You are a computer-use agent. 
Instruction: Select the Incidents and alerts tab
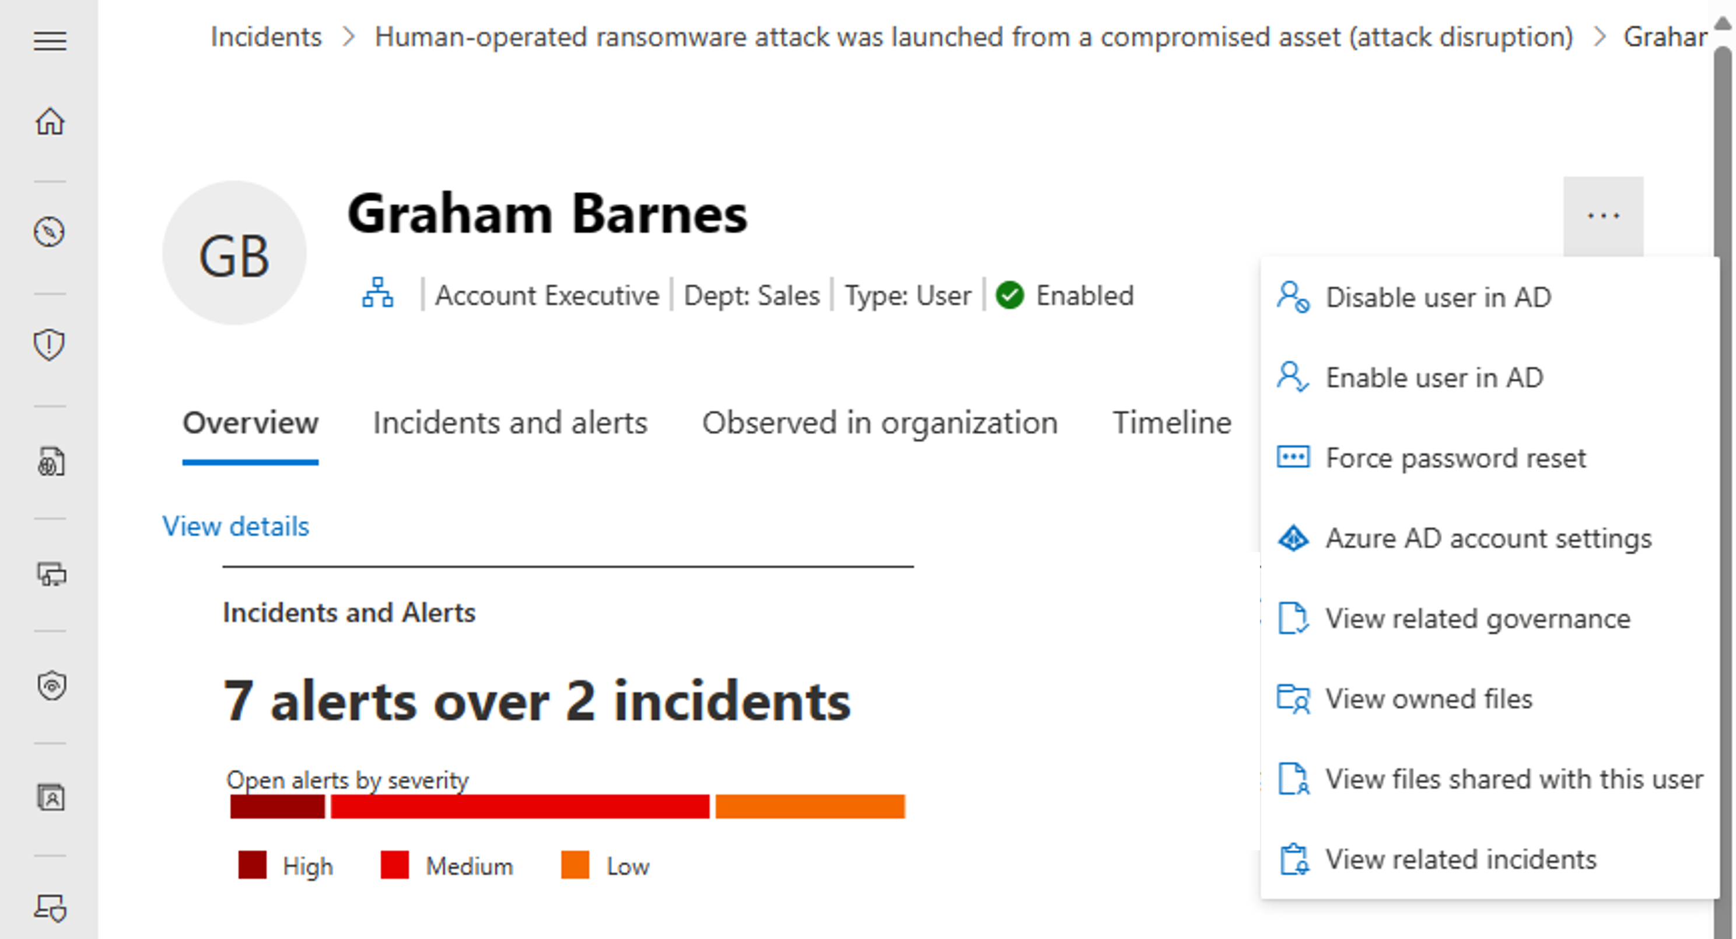[x=510, y=422]
